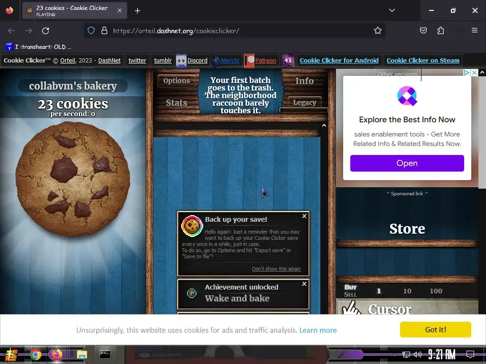Open the Pocket save icon
Viewport: 486px width, 364px height.
click(423, 31)
